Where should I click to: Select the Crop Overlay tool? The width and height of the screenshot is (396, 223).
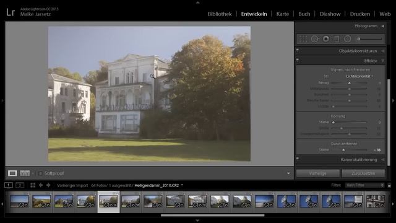tap(303, 39)
